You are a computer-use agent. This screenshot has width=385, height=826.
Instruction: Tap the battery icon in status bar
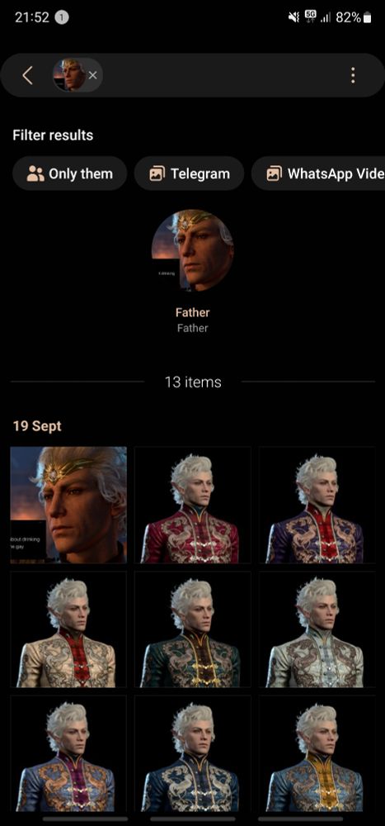(x=367, y=17)
